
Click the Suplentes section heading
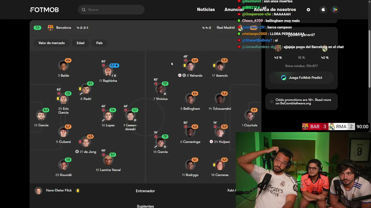pyautogui.click(x=145, y=206)
